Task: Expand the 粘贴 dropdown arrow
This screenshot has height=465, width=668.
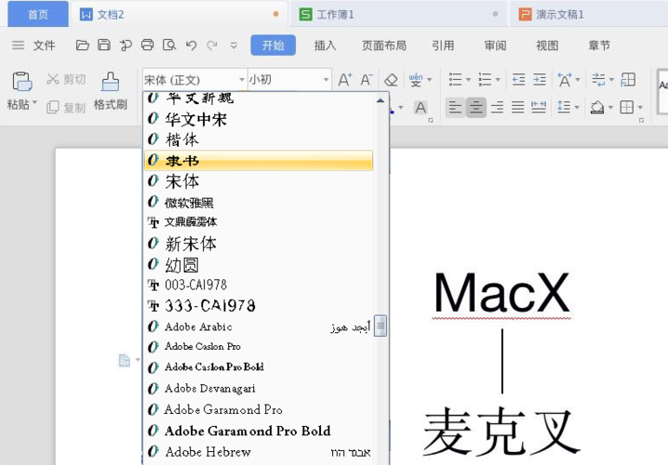Action: click(35, 102)
